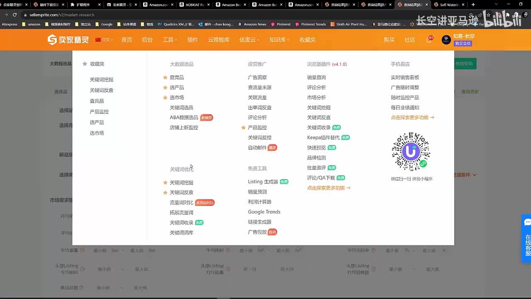Click the 使用帮助 button
The image size is (531, 299).
(465, 64)
